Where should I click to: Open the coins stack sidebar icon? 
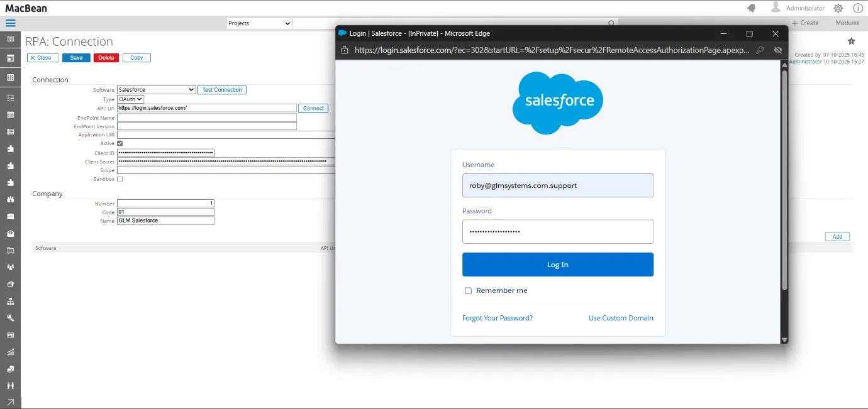tap(11, 369)
